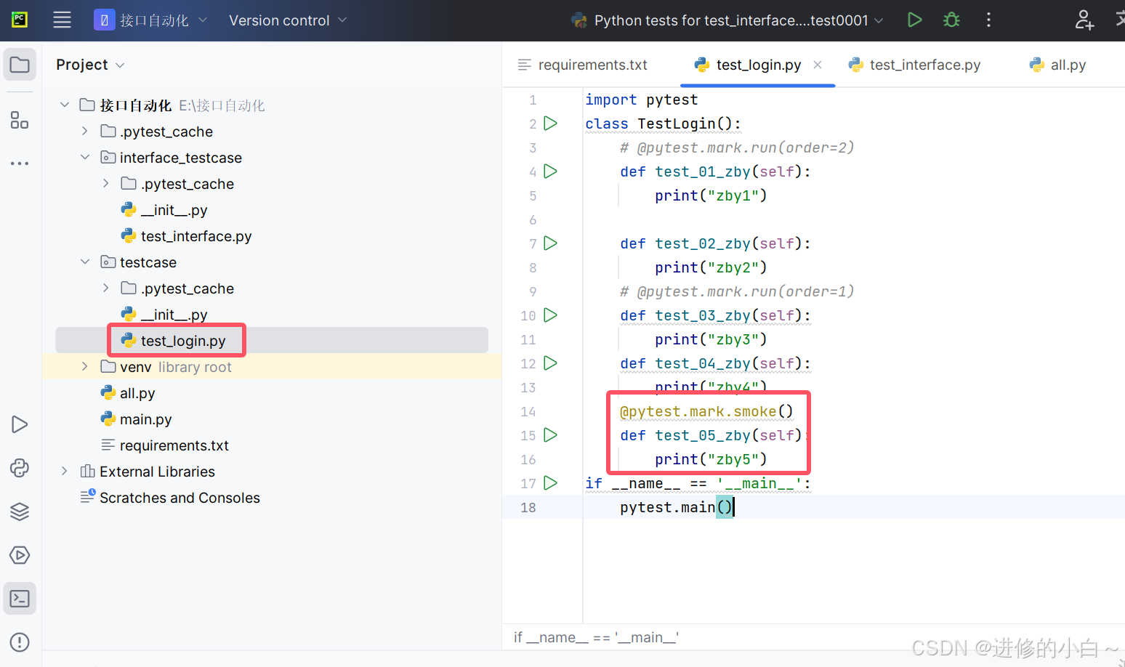Select main.py in the project tree
The height and width of the screenshot is (667, 1125).
tap(146, 419)
